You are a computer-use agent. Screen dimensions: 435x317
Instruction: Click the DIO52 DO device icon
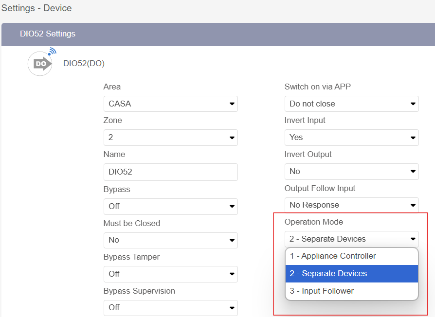tap(40, 63)
